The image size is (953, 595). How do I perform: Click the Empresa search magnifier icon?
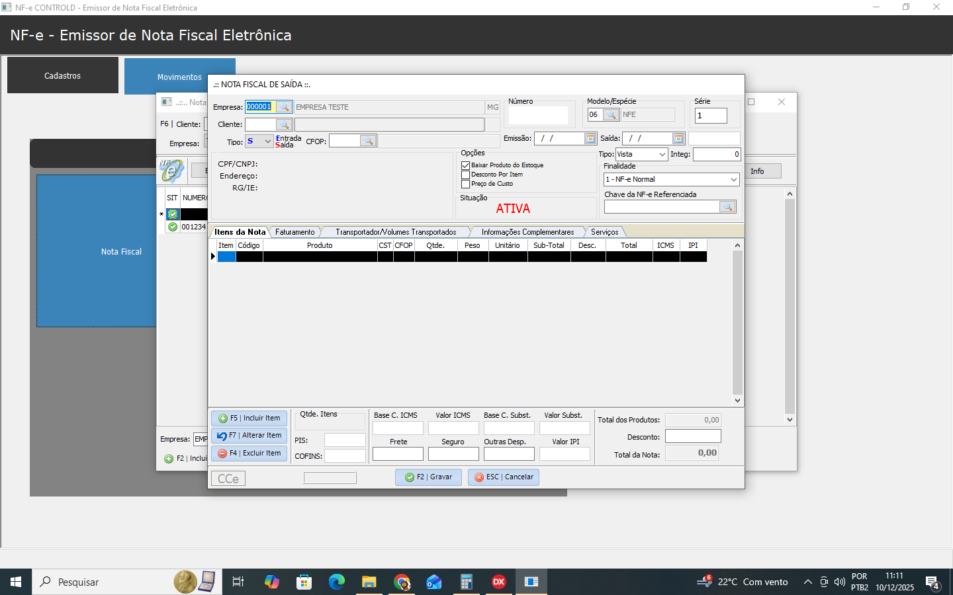click(284, 107)
